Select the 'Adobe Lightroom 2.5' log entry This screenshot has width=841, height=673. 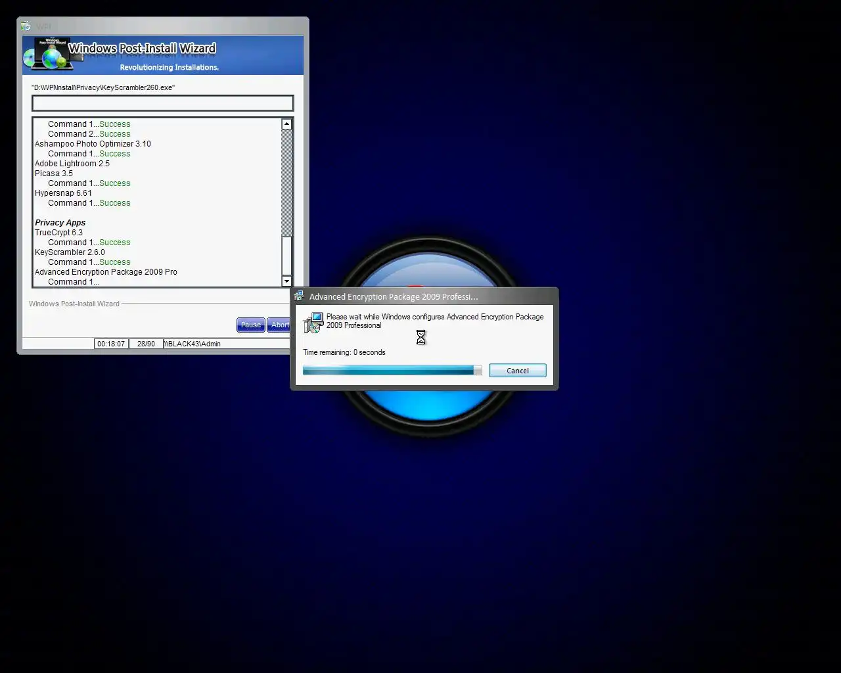tap(72, 164)
